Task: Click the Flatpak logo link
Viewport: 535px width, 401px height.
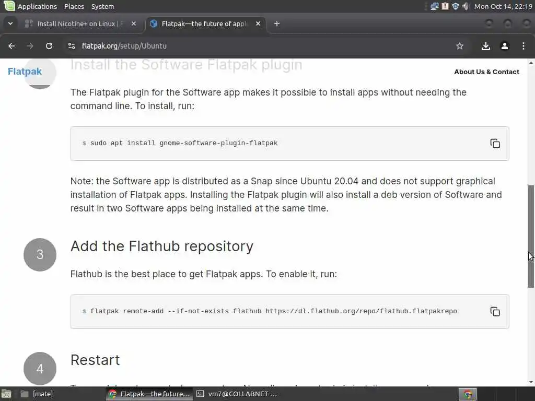Action: (25, 72)
